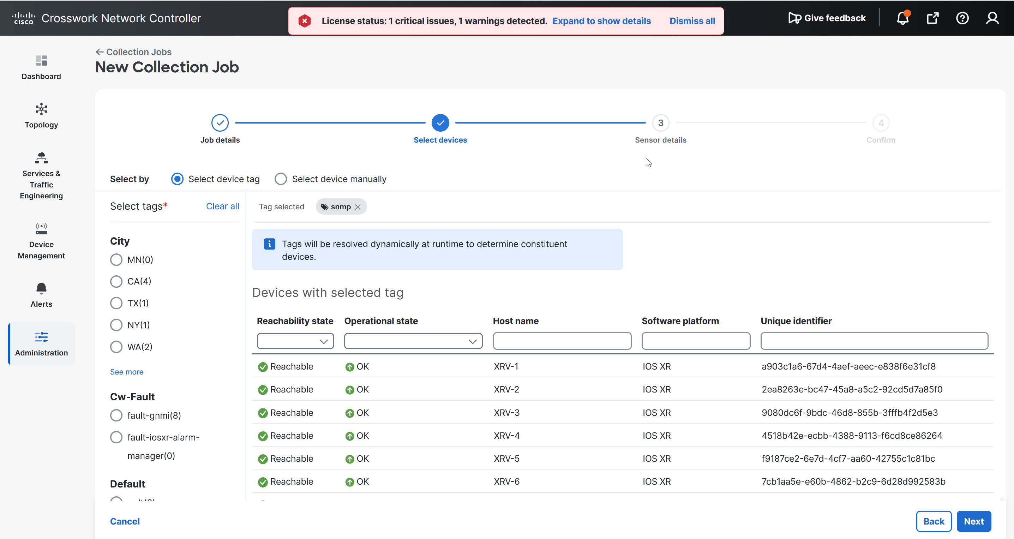Select the CA(4) city tag

[116, 281]
